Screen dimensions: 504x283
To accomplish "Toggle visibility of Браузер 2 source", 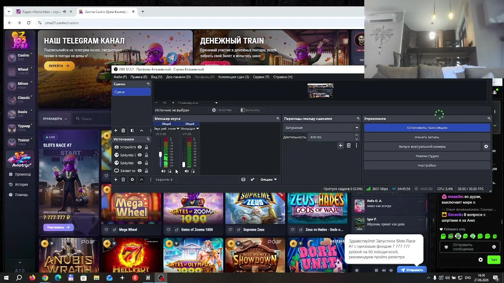I will pos(139,155).
